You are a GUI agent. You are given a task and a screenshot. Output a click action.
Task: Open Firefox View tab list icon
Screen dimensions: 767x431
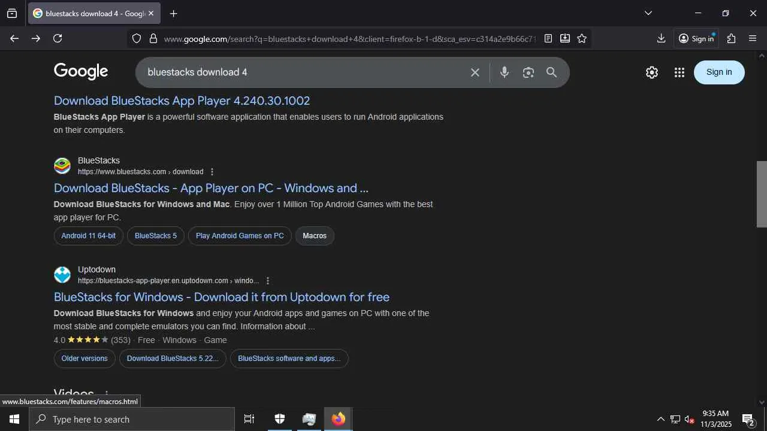click(x=12, y=13)
